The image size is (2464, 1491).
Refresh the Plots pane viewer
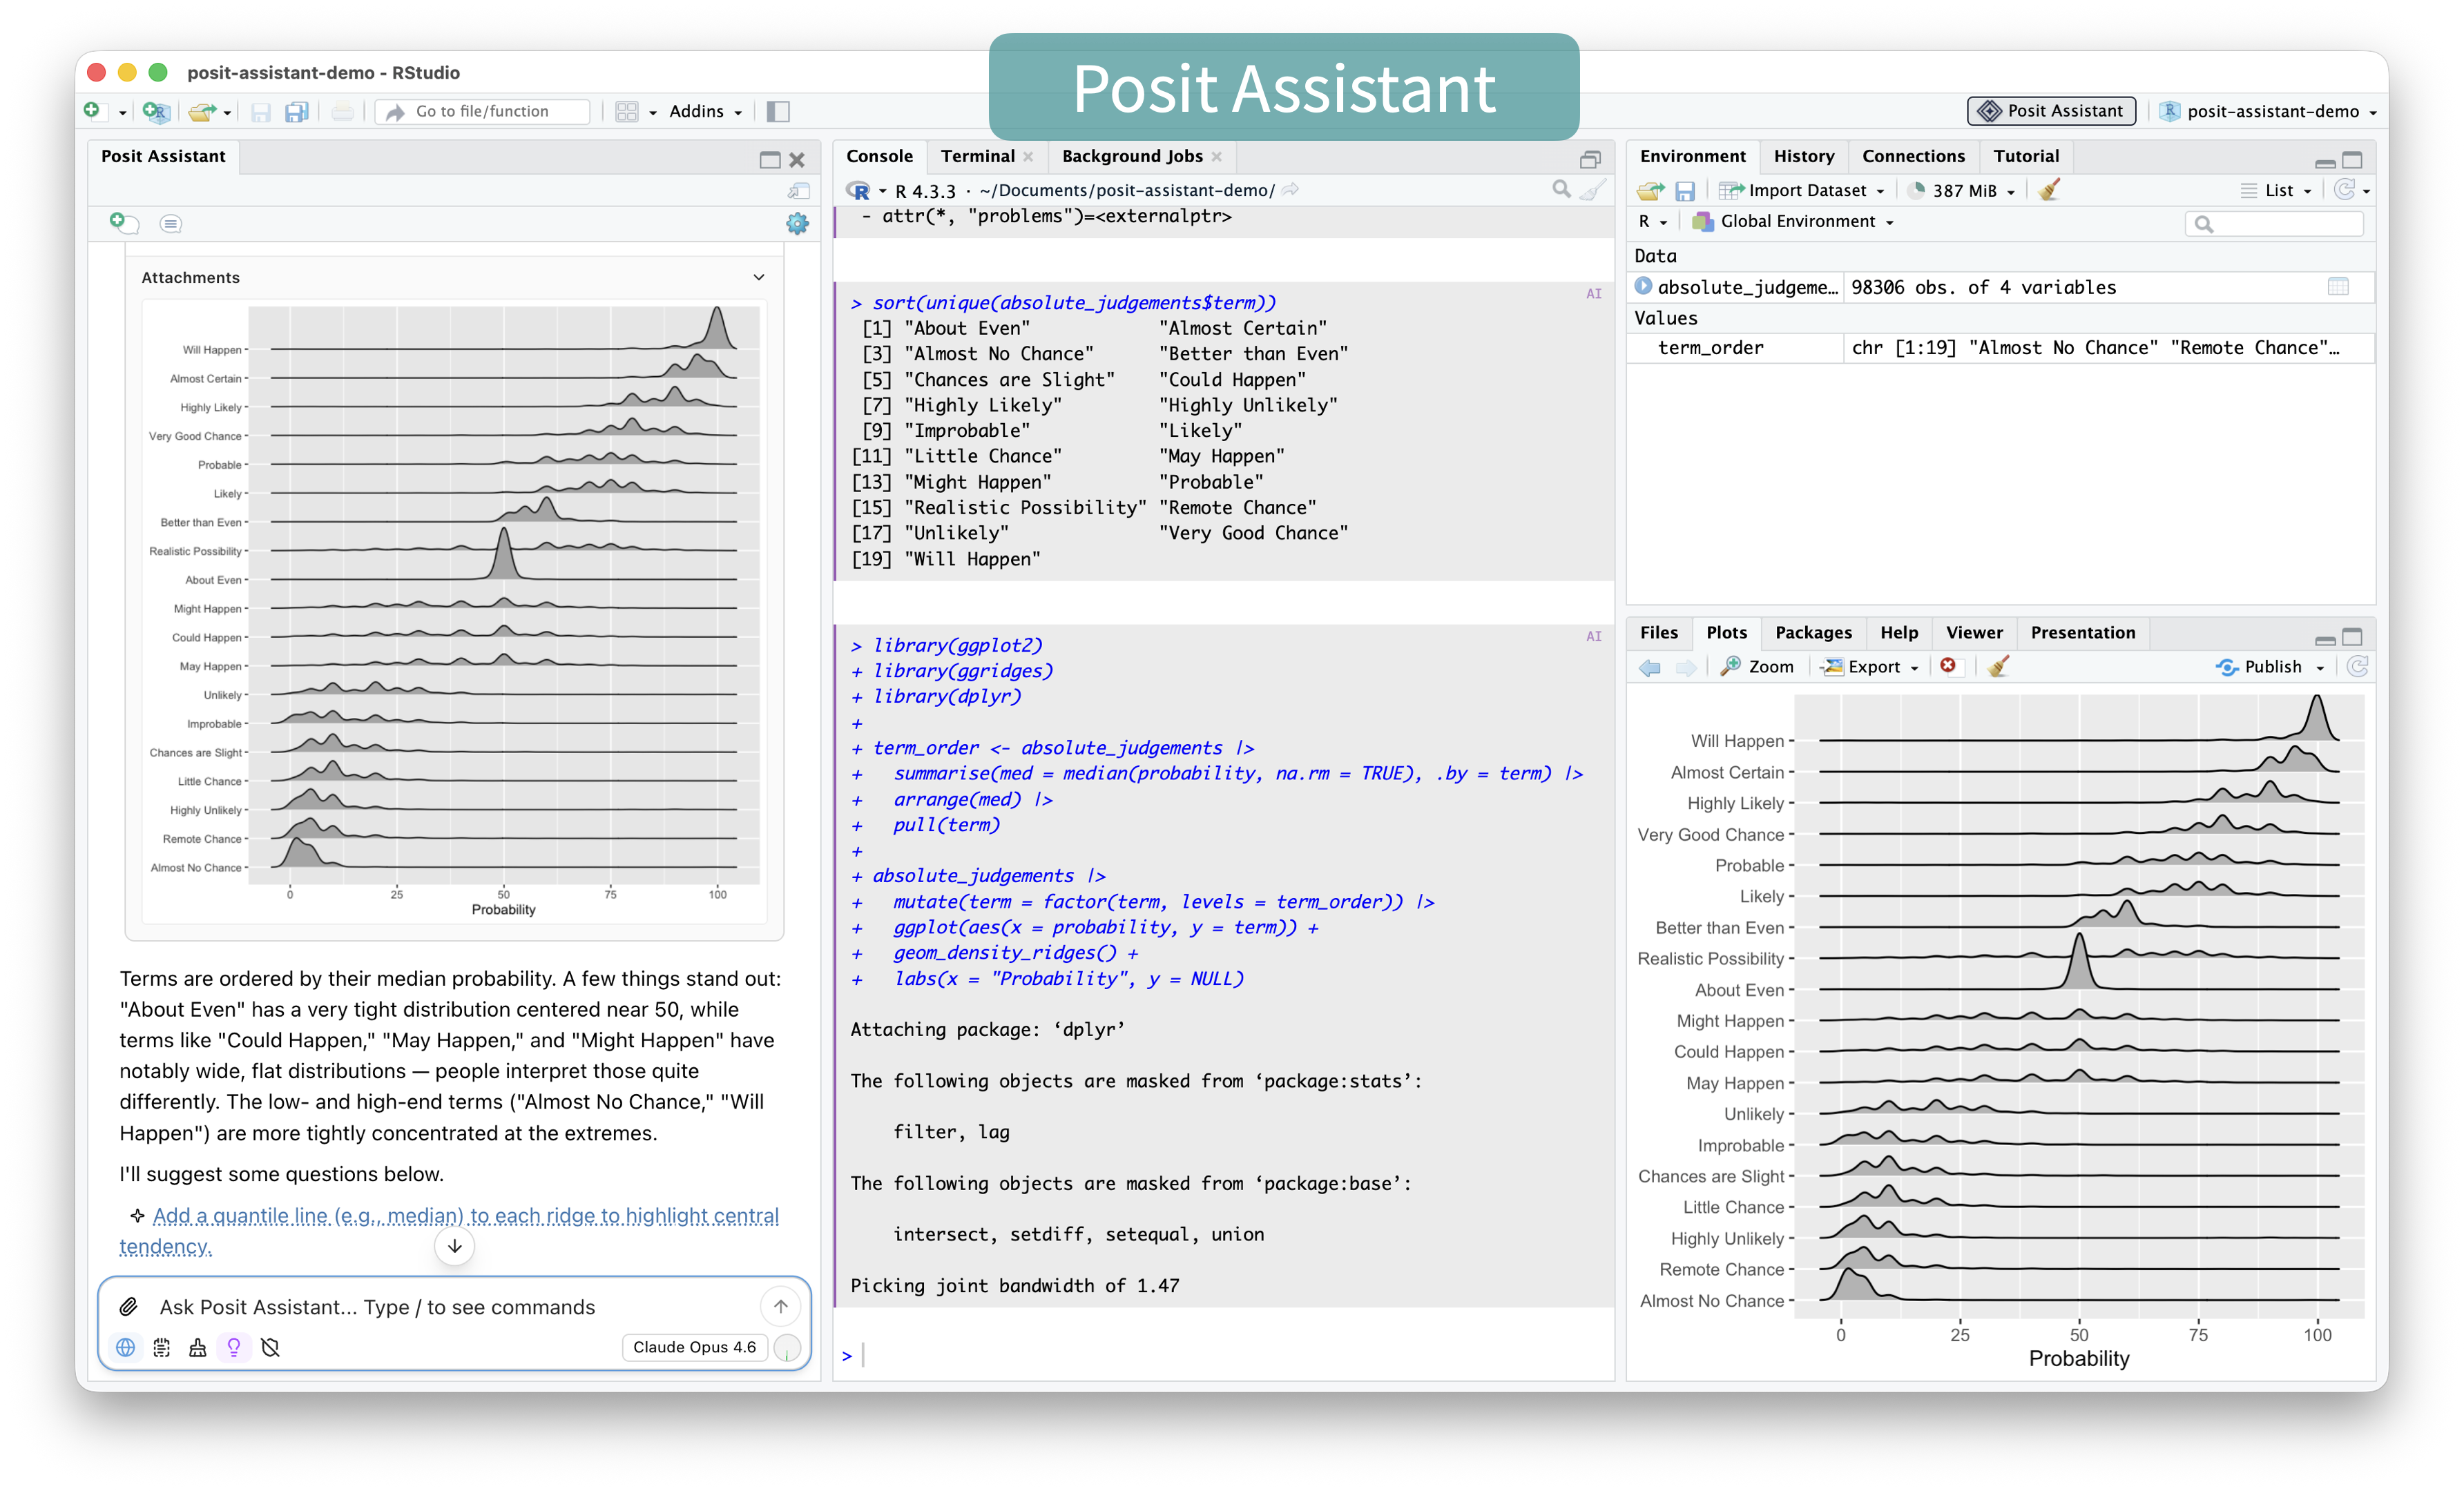(2357, 667)
